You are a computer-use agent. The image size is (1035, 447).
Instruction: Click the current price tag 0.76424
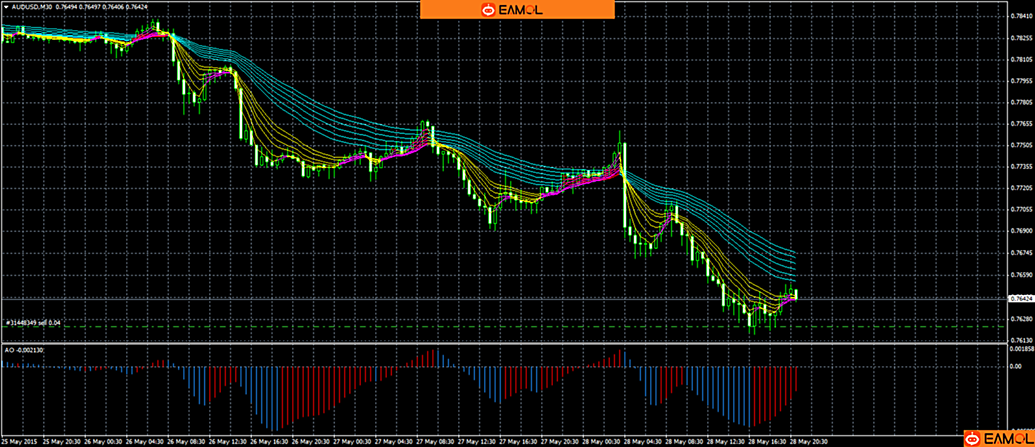pos(1020,298)
